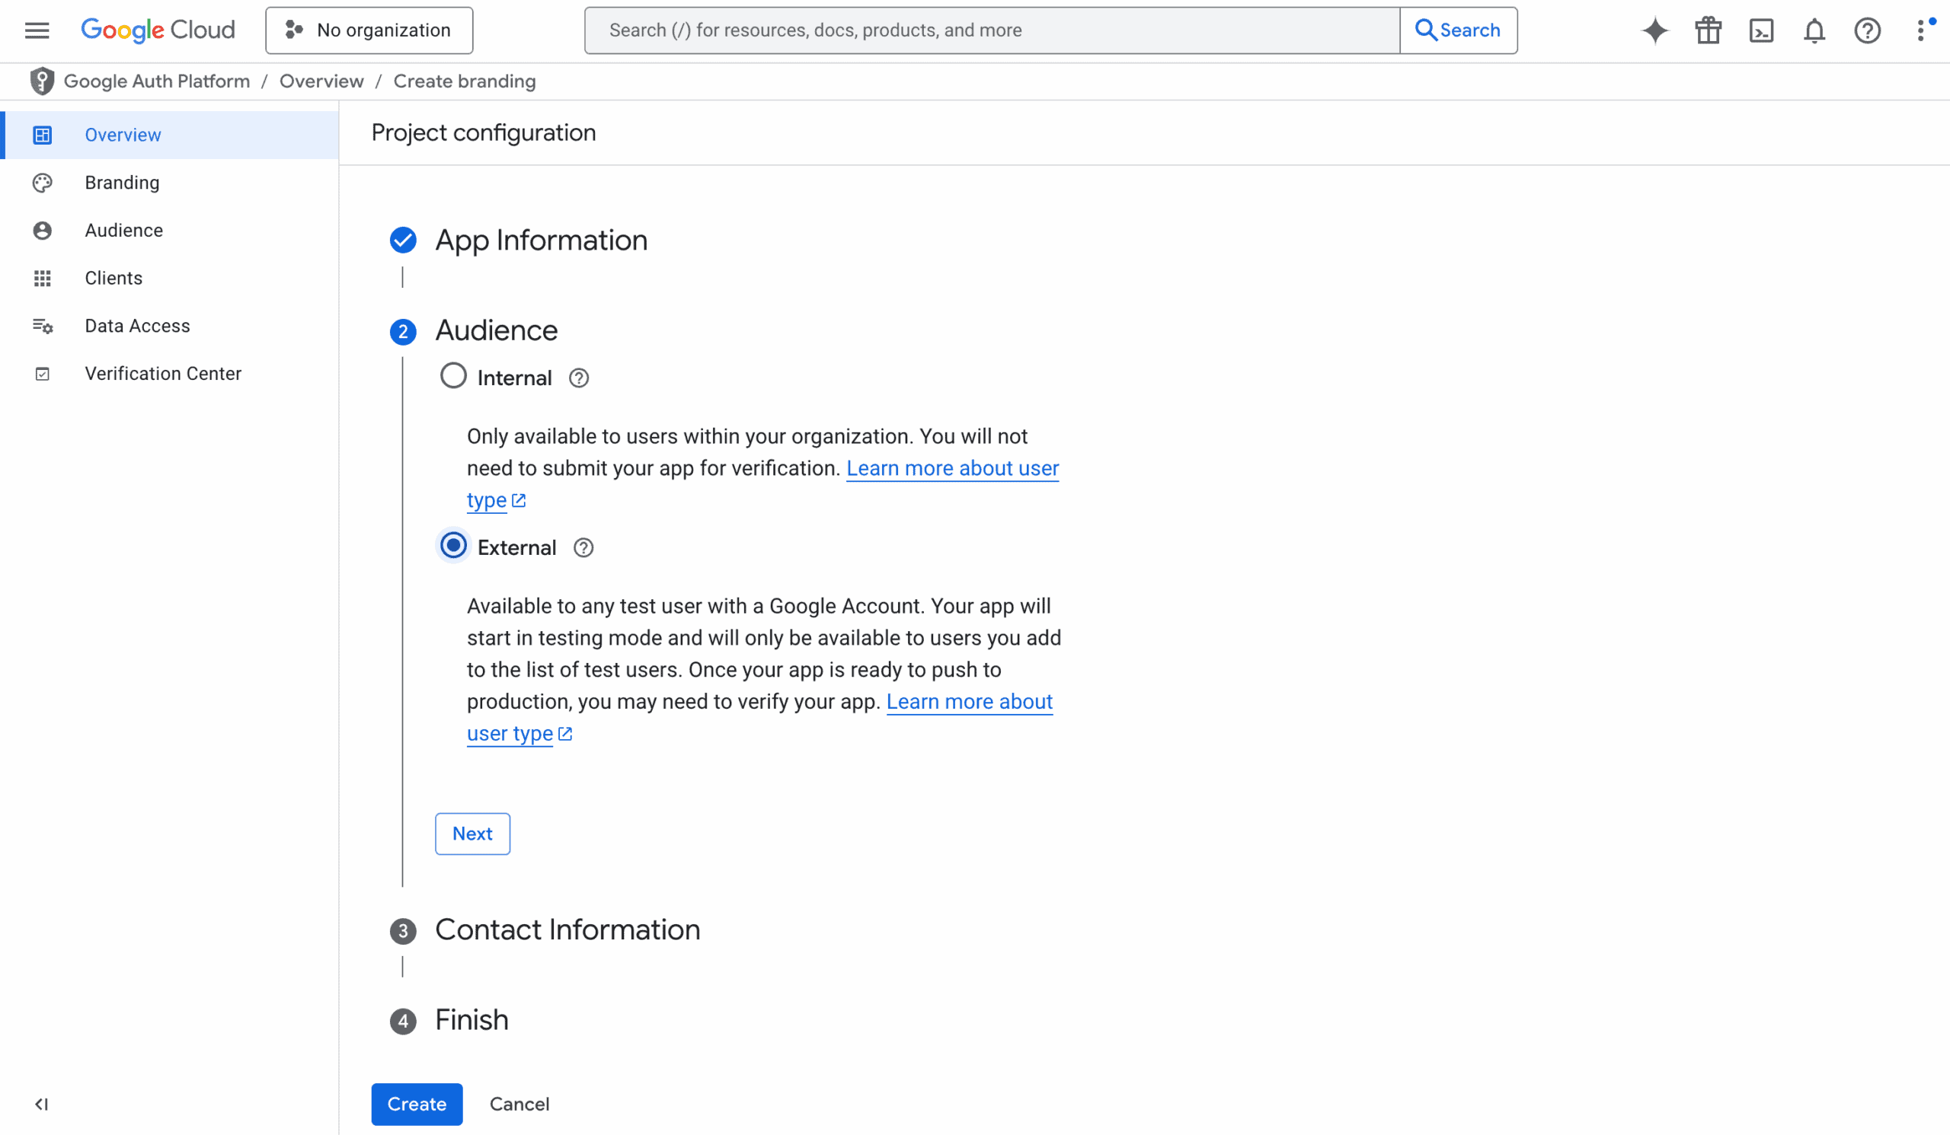
Task: Open the help question mark menu
Action: point(1867,30)
